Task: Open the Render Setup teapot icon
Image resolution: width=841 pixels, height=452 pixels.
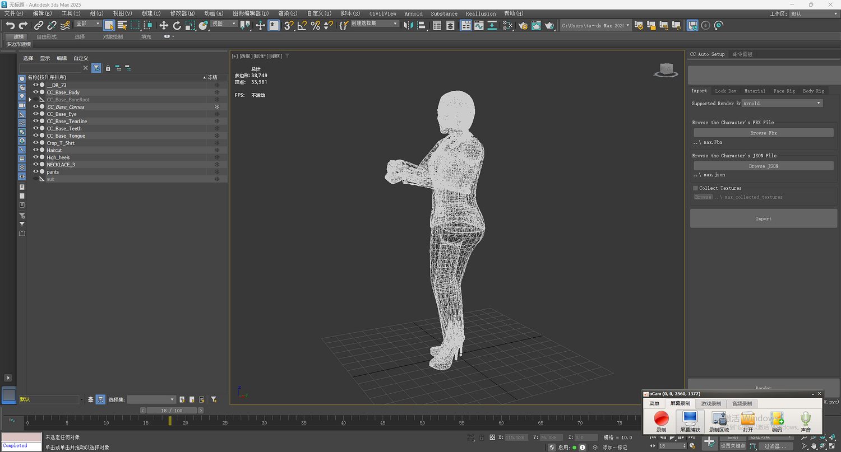Action: [x=523, y=25]
